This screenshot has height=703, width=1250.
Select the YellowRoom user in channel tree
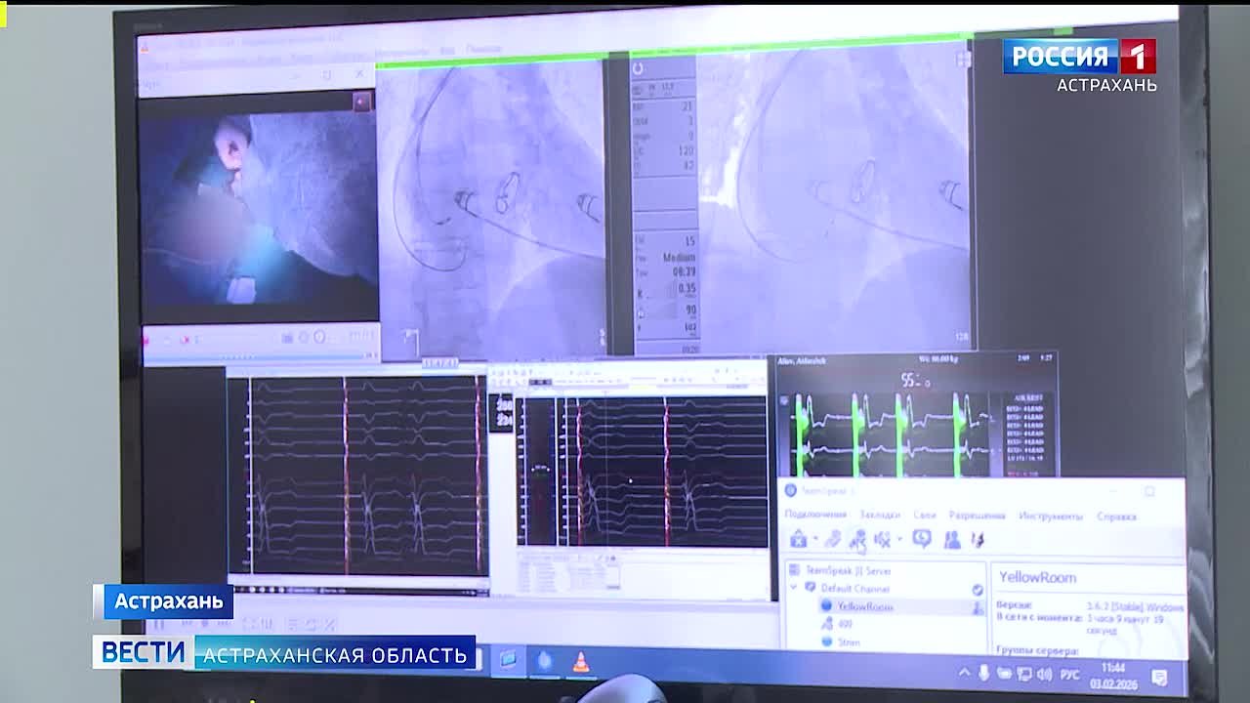coord(864,606)
